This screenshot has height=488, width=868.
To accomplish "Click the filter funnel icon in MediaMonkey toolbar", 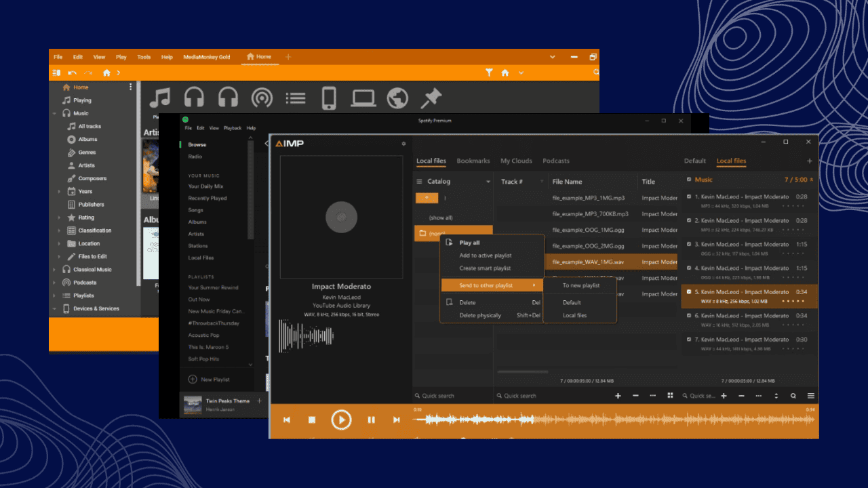I will coord(489,73).
